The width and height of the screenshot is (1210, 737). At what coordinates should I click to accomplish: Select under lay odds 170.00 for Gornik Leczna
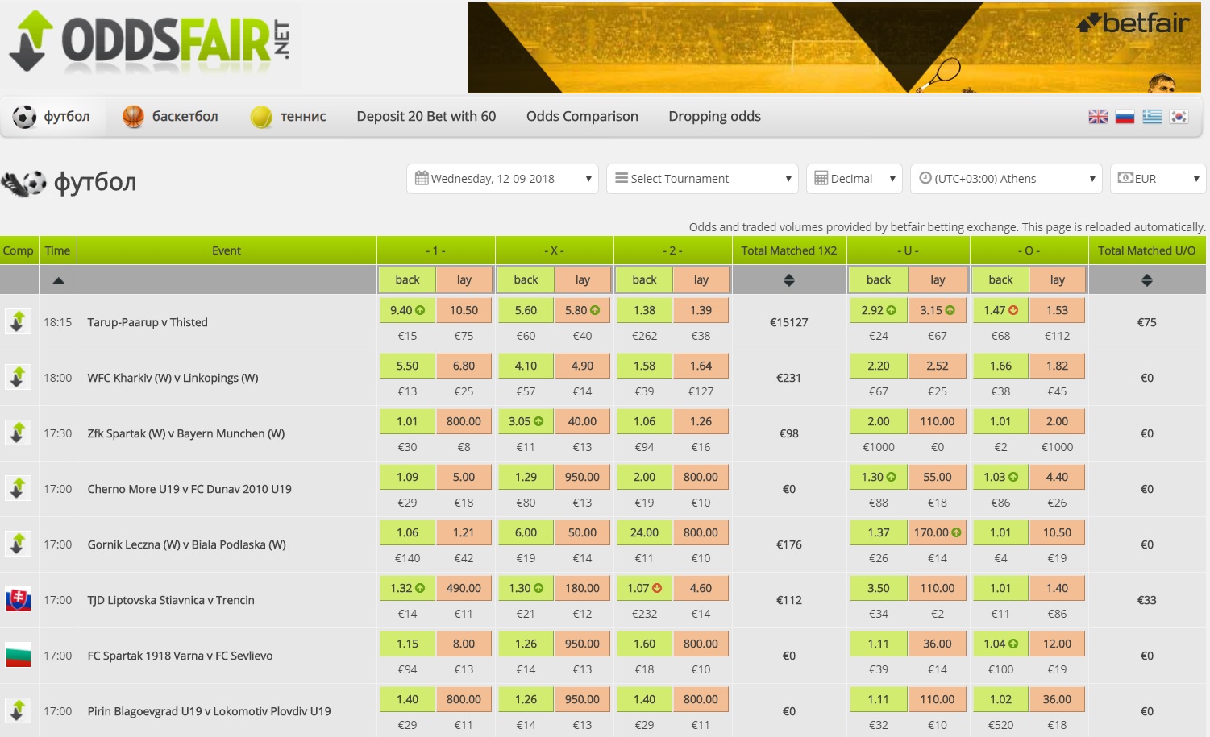938,532
